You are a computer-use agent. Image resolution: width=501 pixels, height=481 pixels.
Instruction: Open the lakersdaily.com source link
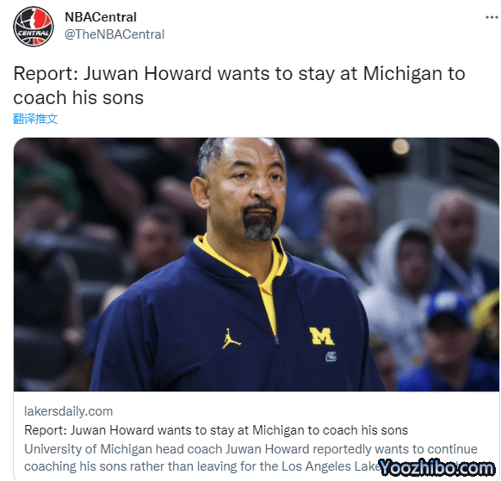pyautogui.click(x=68, y=411)
